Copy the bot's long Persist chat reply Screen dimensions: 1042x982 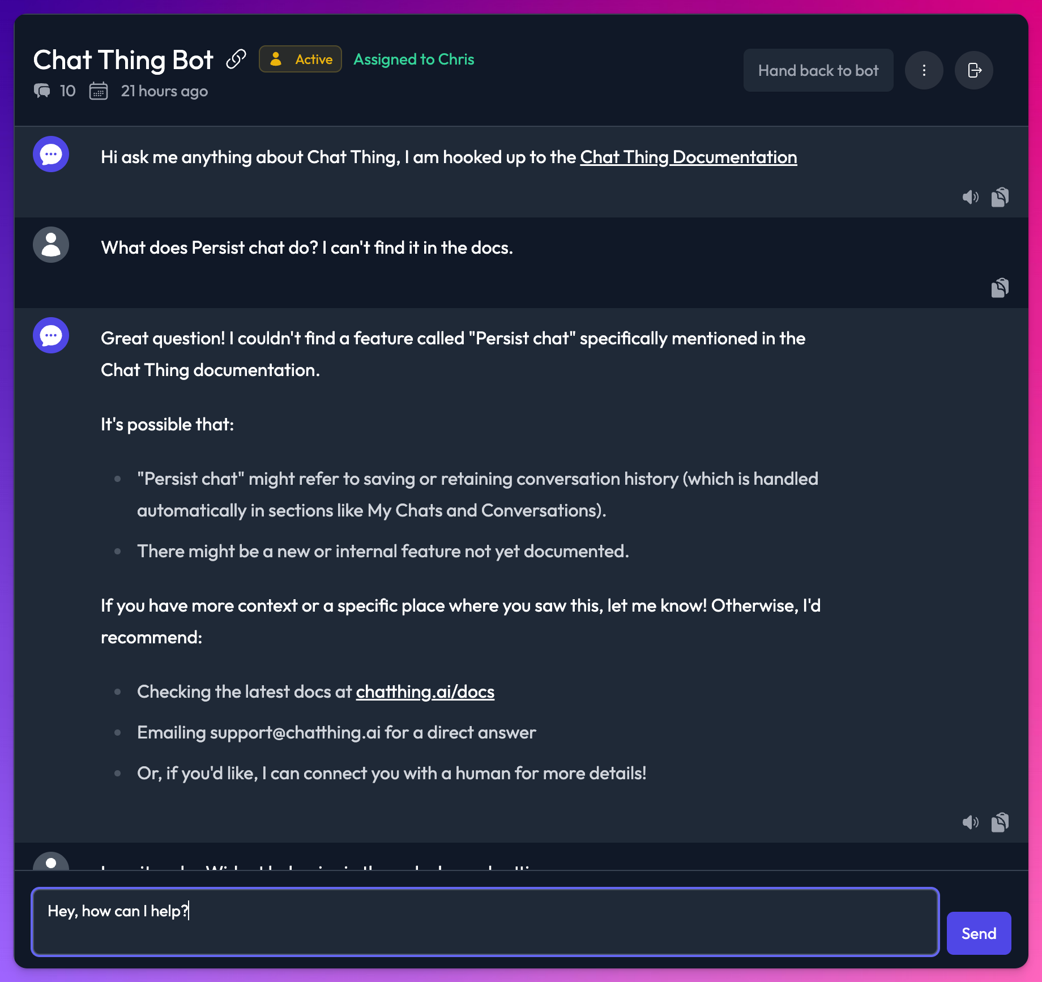click(1000, 822)
